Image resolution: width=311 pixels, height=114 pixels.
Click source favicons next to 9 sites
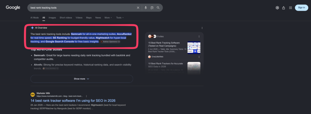pos(152,36)
